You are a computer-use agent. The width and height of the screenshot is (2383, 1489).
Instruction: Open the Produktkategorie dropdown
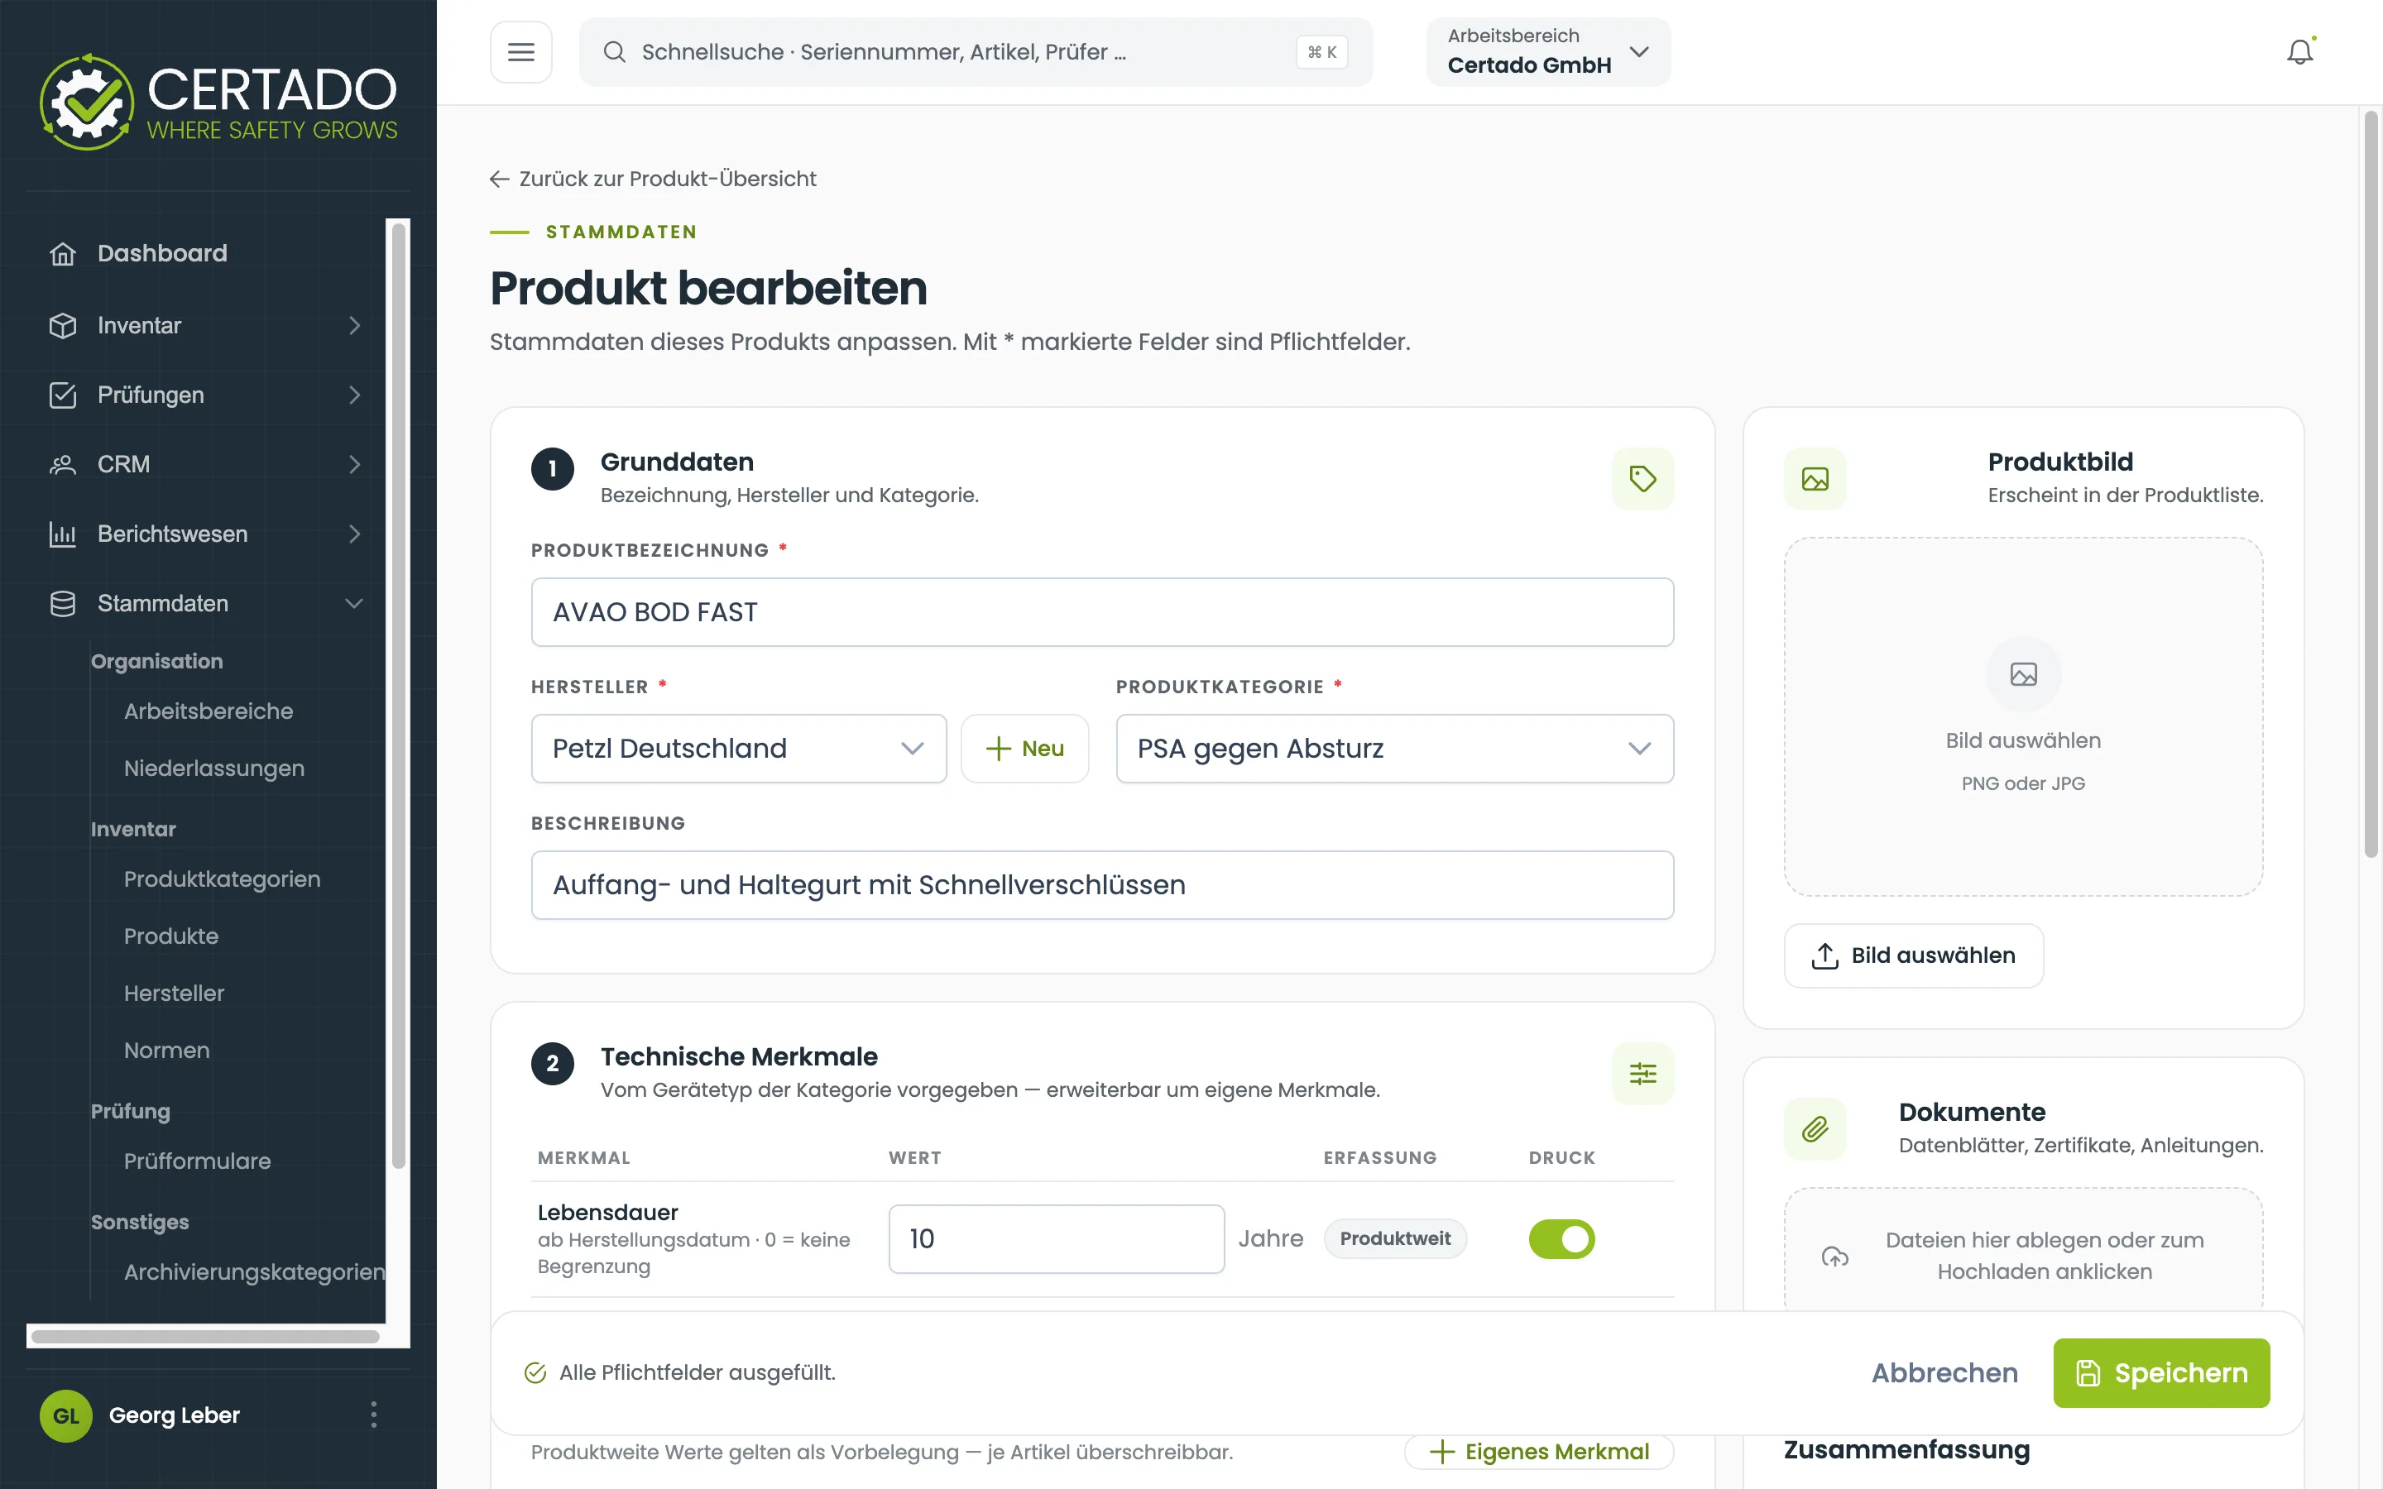(x=1394, y=749)
